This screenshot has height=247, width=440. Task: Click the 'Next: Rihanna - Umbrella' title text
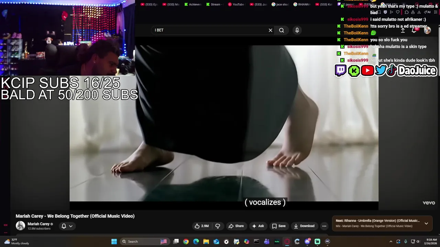[377, 221]
